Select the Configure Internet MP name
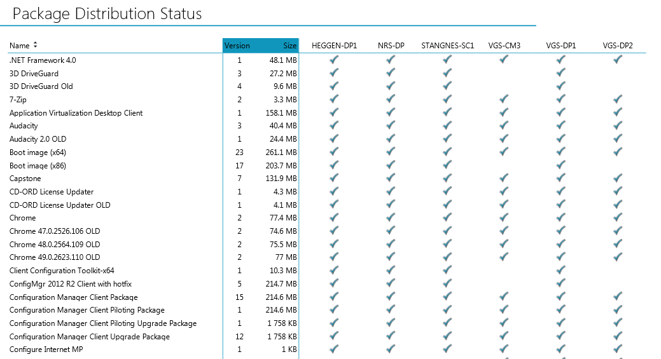 46,349
